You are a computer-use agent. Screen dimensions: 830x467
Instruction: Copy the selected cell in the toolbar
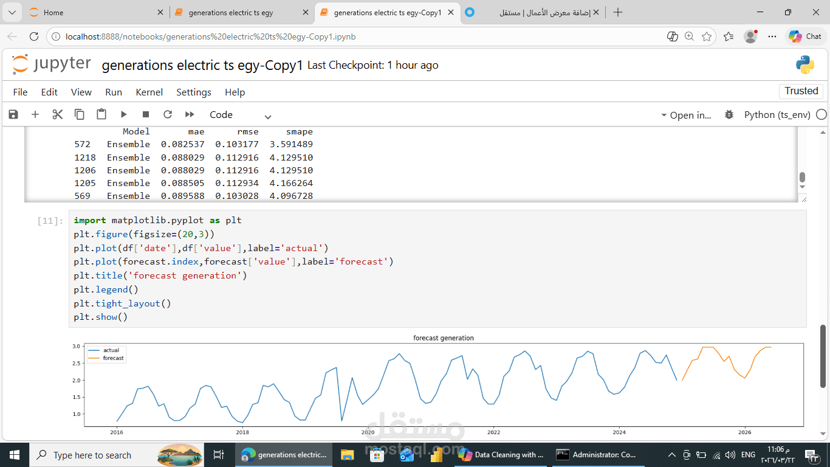(x=80, y=114)
